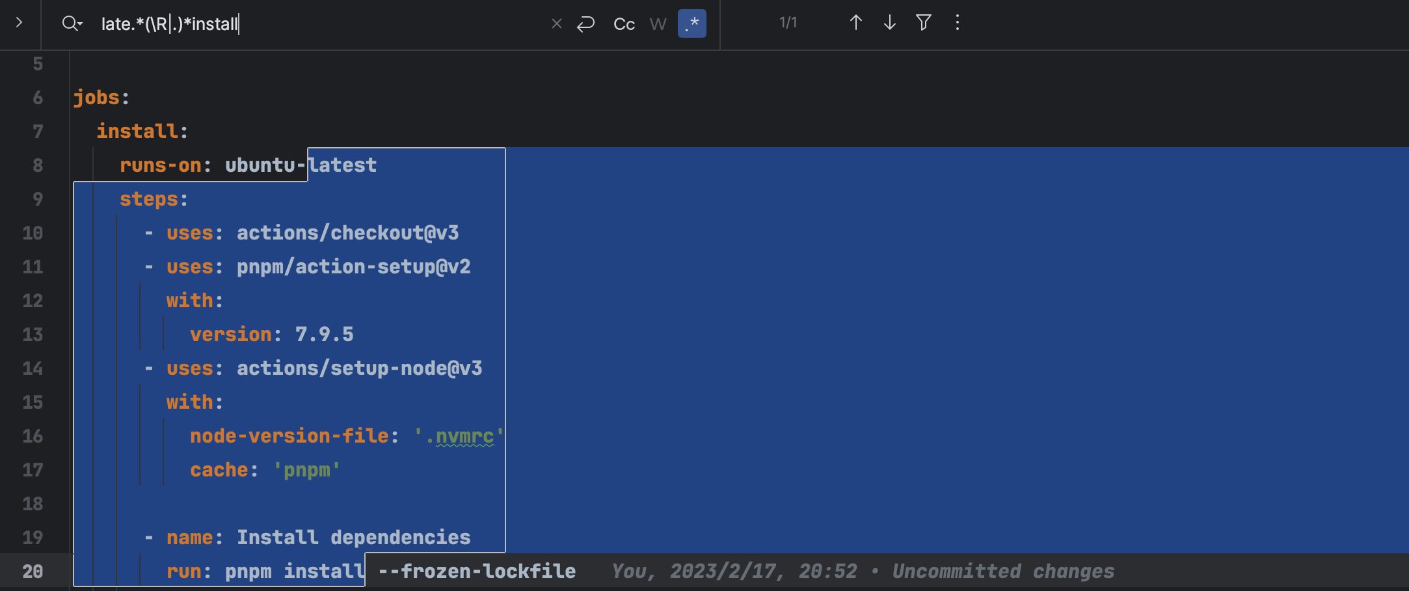Click version value '7.9.5'
This screenshot has height=591, width=1409.
tap(325, 335)
